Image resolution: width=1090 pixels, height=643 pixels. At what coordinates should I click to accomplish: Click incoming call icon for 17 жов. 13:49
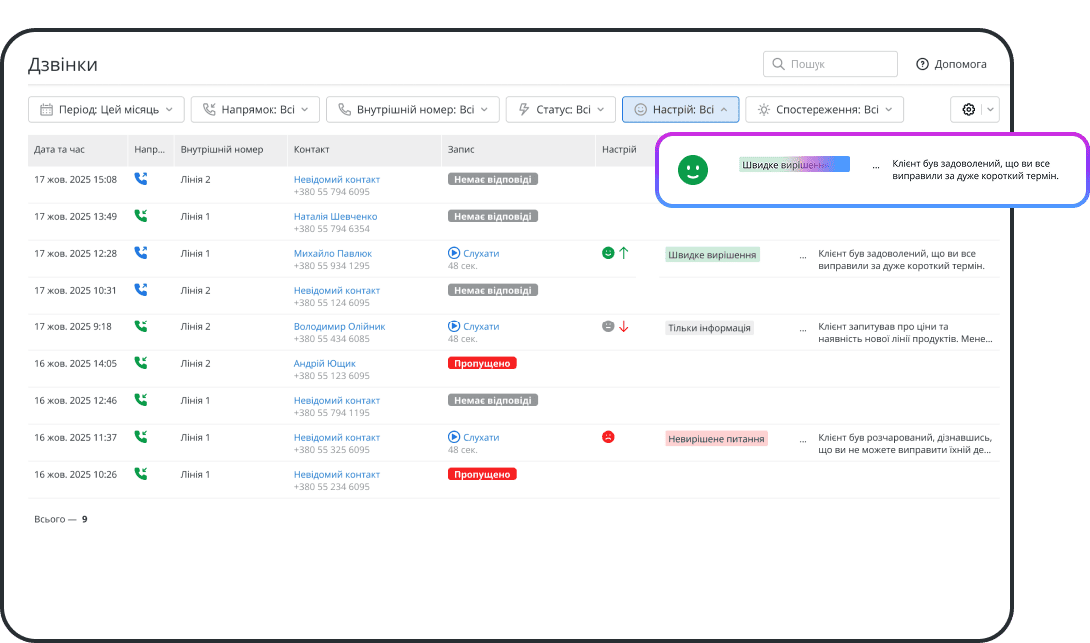(141, 216)
